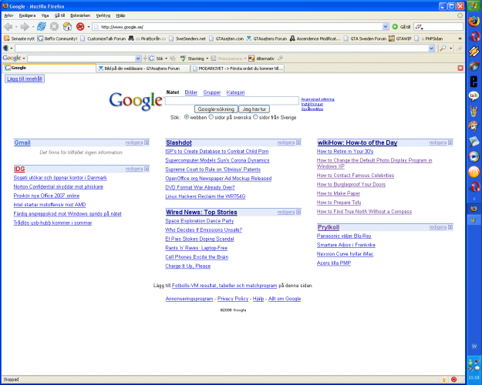Switch to 'Bild på din webläsare' tab
Viewport: 482px width, 385px height.
(143, 68)
